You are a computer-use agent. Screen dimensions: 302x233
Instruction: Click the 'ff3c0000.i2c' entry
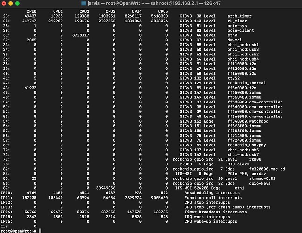point(242,88)
